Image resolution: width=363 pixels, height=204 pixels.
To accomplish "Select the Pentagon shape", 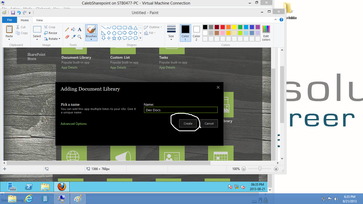I will (x=114, y=33).
